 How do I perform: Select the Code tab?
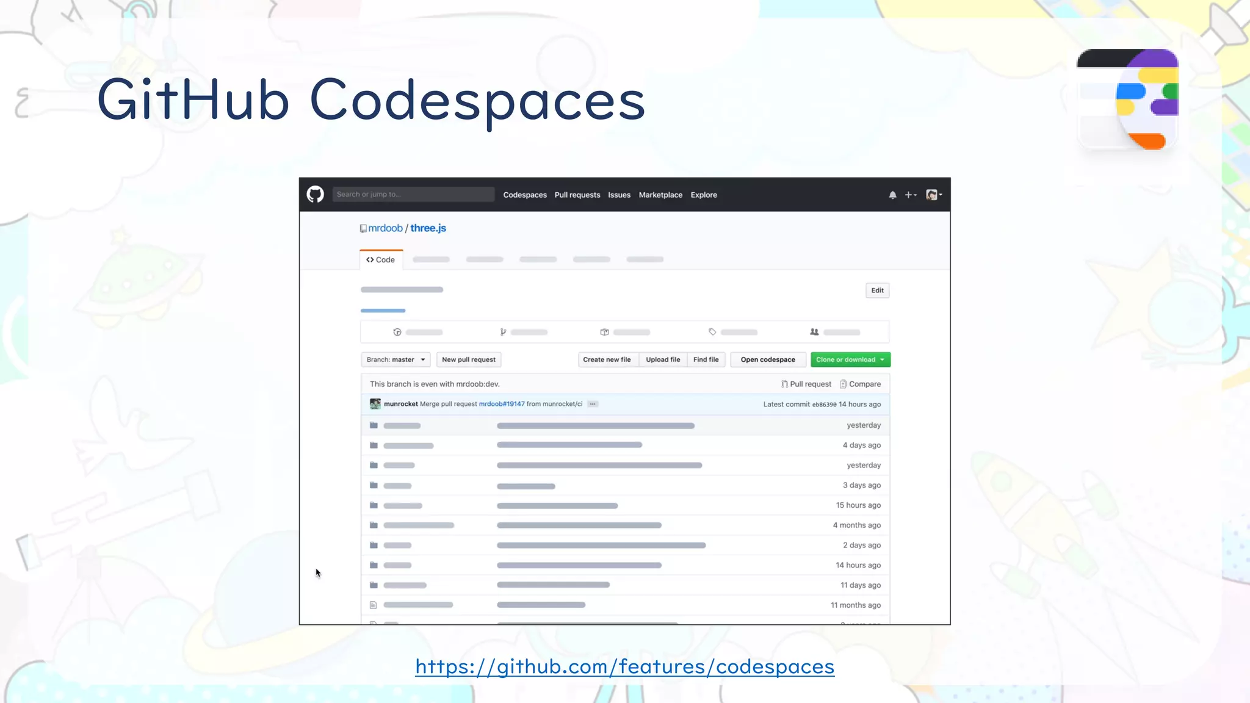coord(381,259)
